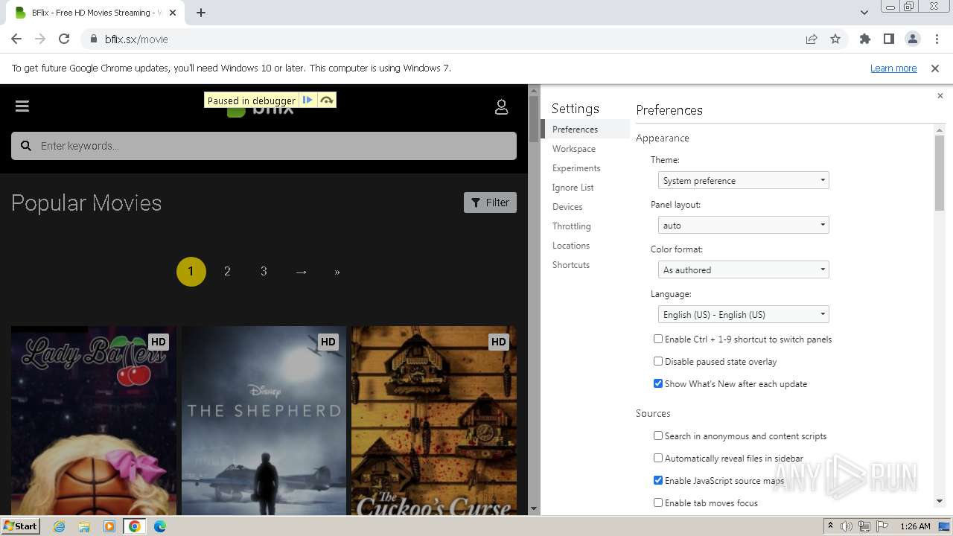
Task: Open the Language dropdown
Action: pyautogui.click(x=744, y=314)
